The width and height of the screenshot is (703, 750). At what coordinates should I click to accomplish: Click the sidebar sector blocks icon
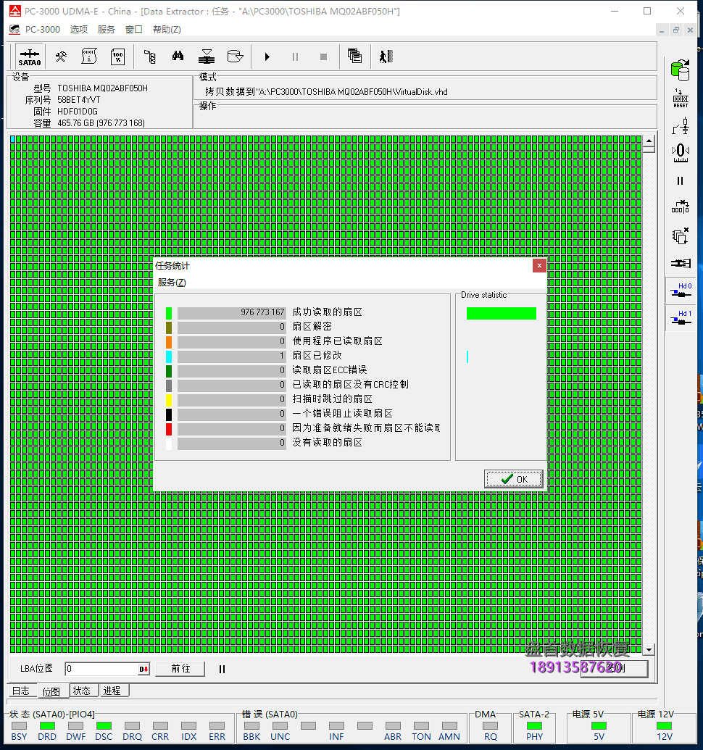point(680,207)
